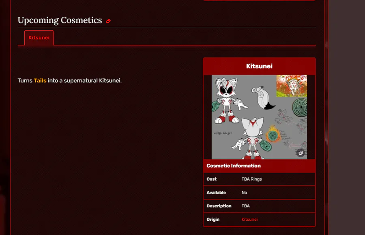The image size is (365, 235).
Task: Edit the Upcoming Cosmetics section via pencil icon
Action: coord(108,21)
